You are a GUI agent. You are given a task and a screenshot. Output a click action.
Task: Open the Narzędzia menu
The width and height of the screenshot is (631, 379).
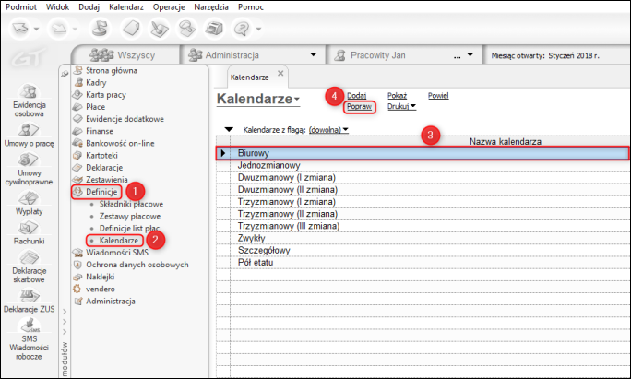pos(211,6)
